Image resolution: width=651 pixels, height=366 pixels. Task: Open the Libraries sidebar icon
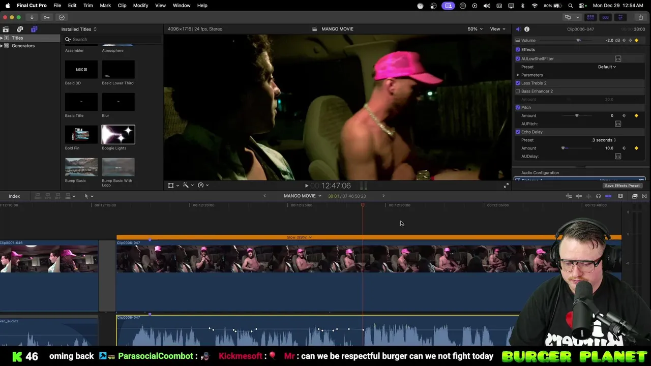point(6,29)
